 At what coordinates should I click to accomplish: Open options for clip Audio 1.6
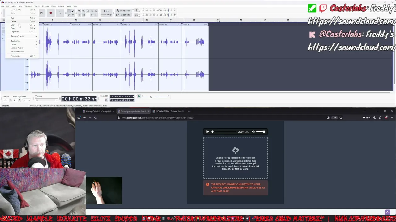pyautogui.click(x=119, y=25)
